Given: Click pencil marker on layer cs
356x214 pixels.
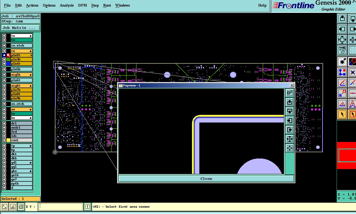Looking at the screenshot, I should (31, 51).
